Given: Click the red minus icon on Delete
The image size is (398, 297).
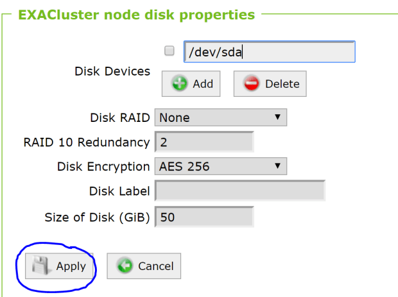Looking at the screenshot, I should (x=251, y=84).
